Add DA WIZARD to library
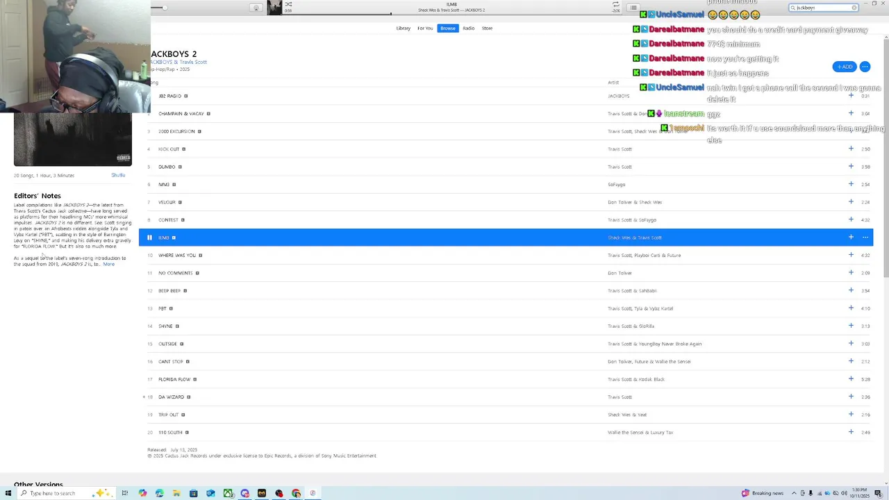Screen dimensions: 889x500 [x=851, y=397]
